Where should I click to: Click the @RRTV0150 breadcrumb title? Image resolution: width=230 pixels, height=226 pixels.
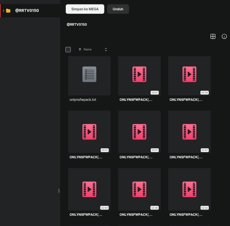pos(77,24)
